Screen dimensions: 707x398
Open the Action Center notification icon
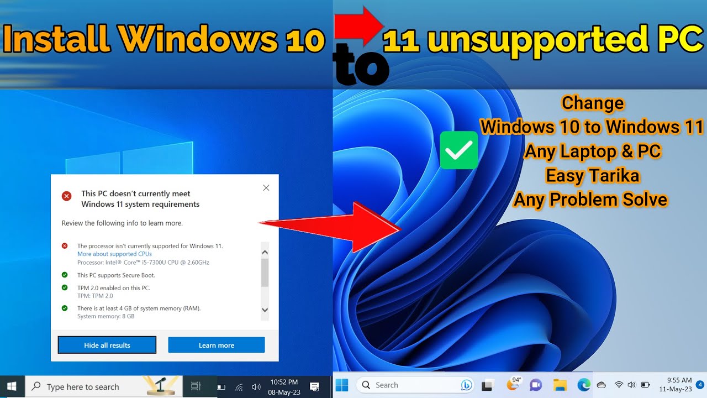(315, 387)
